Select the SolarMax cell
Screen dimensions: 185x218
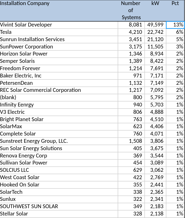tap(59, 126)
